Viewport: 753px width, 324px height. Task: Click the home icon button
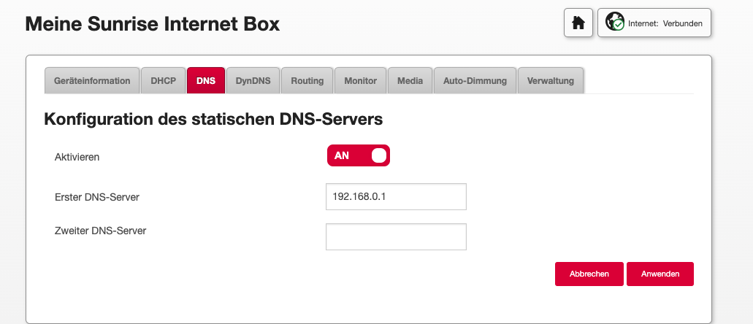(578, 23)
